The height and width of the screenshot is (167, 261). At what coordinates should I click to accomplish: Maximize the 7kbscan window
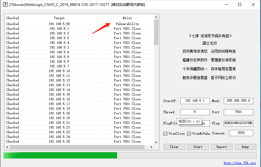point(240,4)
